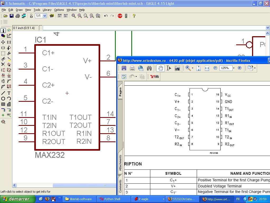Image resolution: width=270 pixels, height=203 pixels.
Task: Select the PDF hand tool
Action: tap(160, 68)
